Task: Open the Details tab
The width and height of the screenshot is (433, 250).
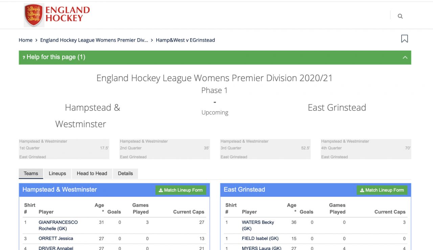Action: (125, 174)
